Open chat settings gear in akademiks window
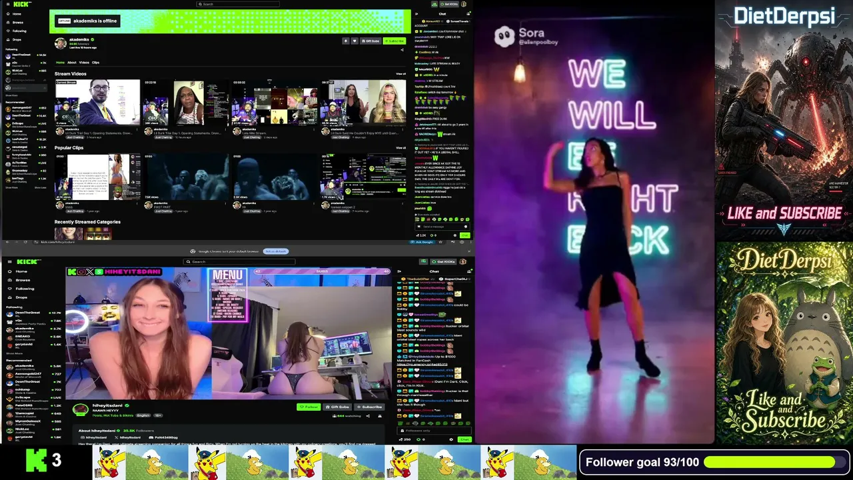The image size is (853, 480). tap(454, 235)
